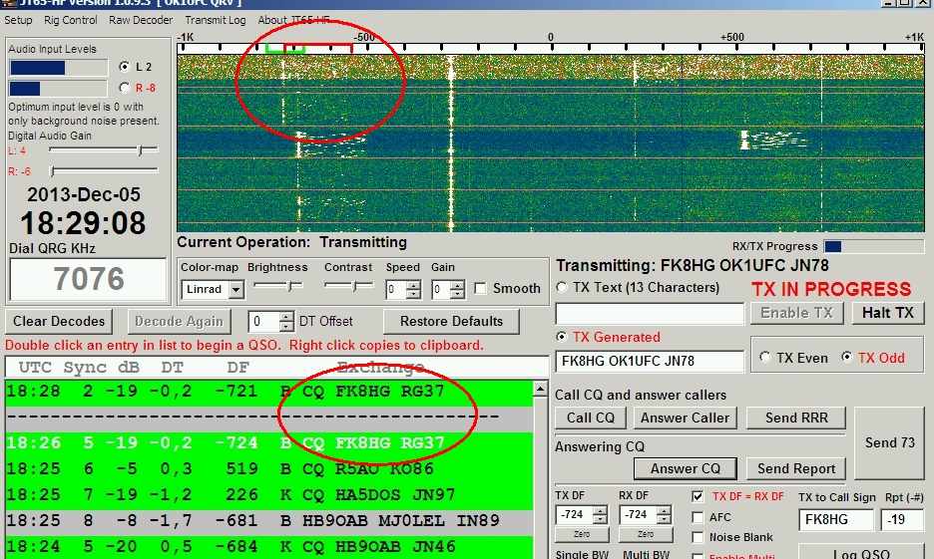Image resolution: width=934 pixels, height=559 pixels.
Task: Select the TX Even radio button
Action: (767, 358)
